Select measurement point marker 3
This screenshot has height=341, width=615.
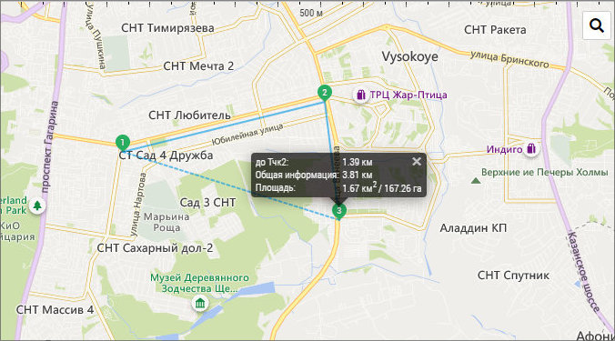(338, 210)
